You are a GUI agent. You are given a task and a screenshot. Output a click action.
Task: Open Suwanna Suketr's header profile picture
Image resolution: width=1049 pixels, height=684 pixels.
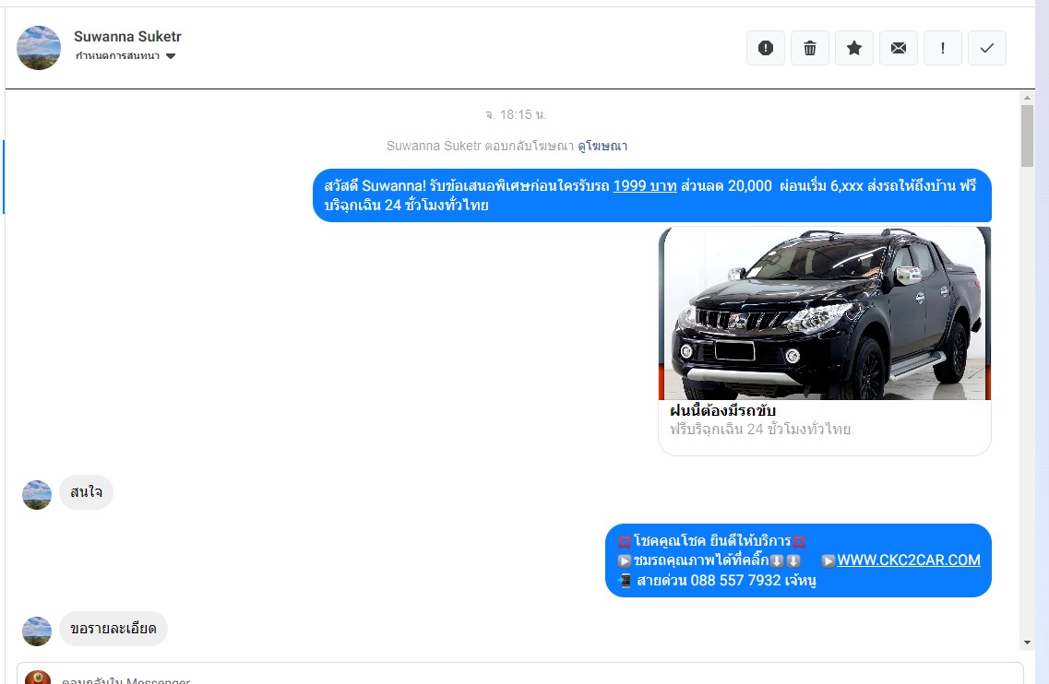click(39, 48)
